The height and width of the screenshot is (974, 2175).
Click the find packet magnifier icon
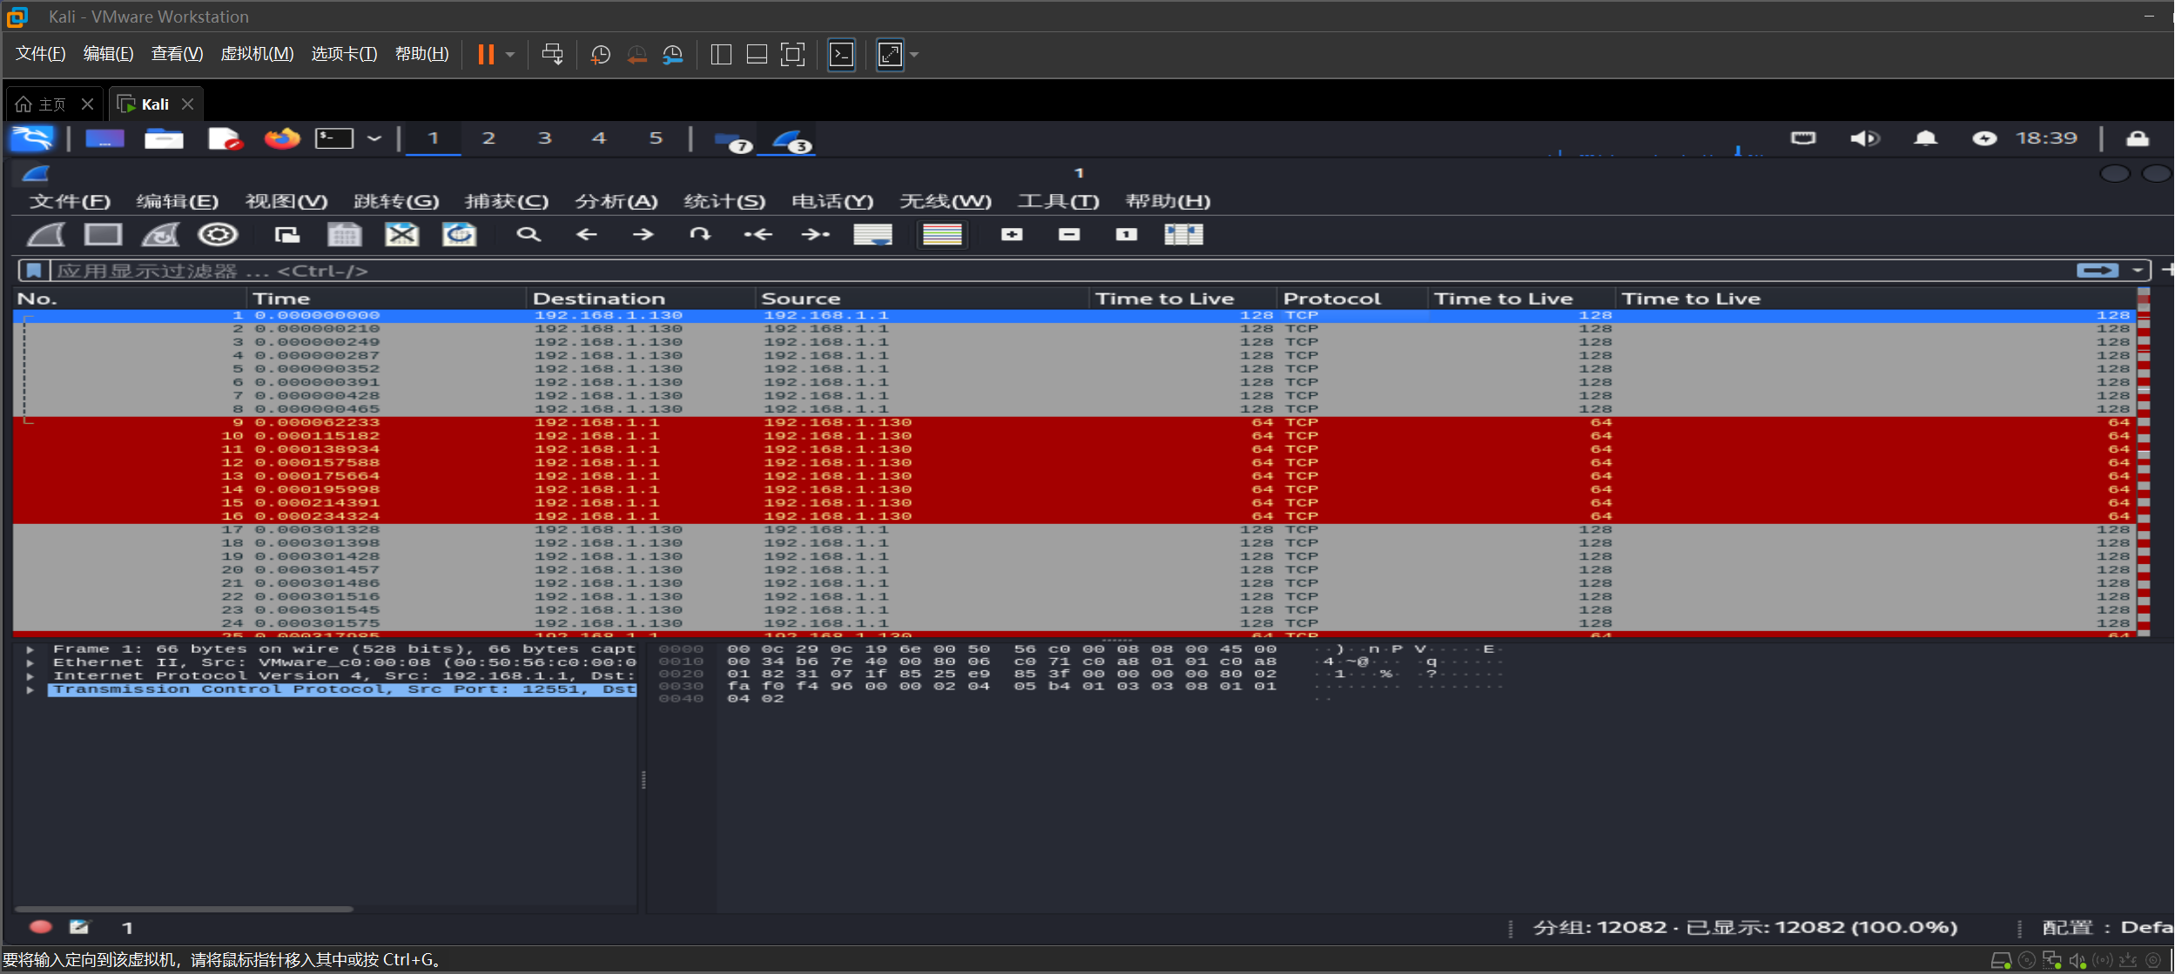point(529,235)
